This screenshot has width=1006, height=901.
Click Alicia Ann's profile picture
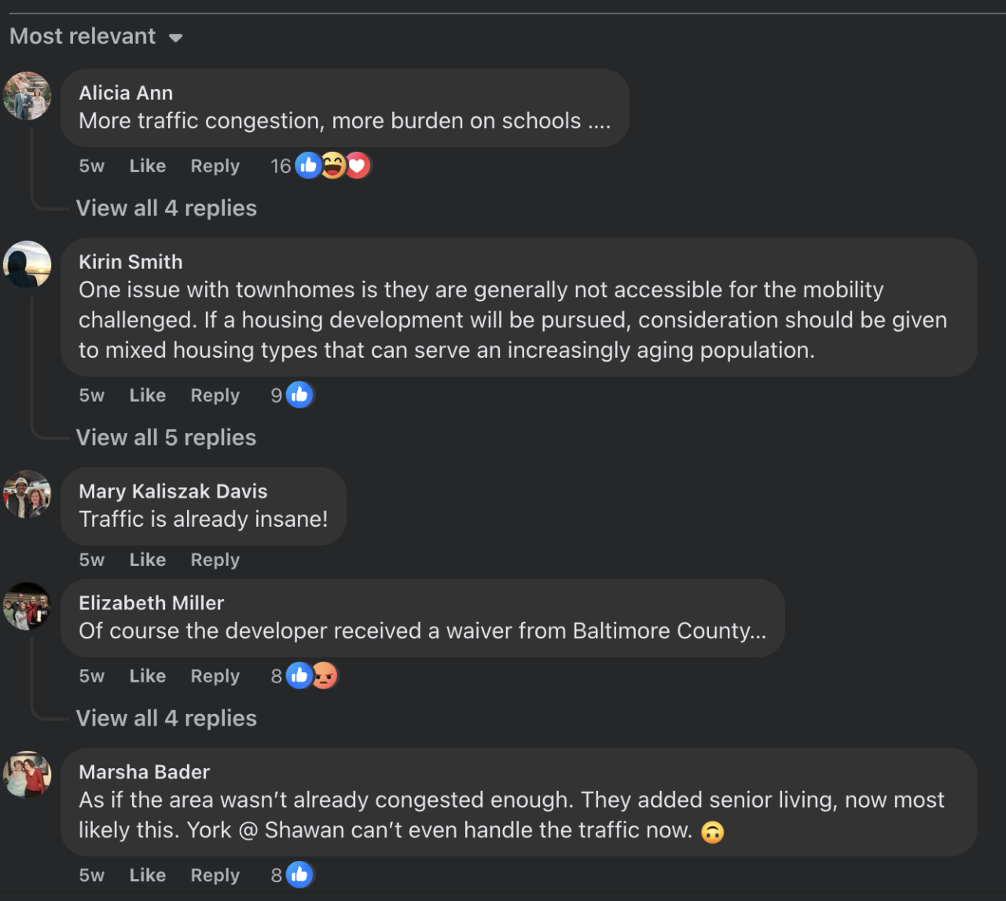pos(27,95)
